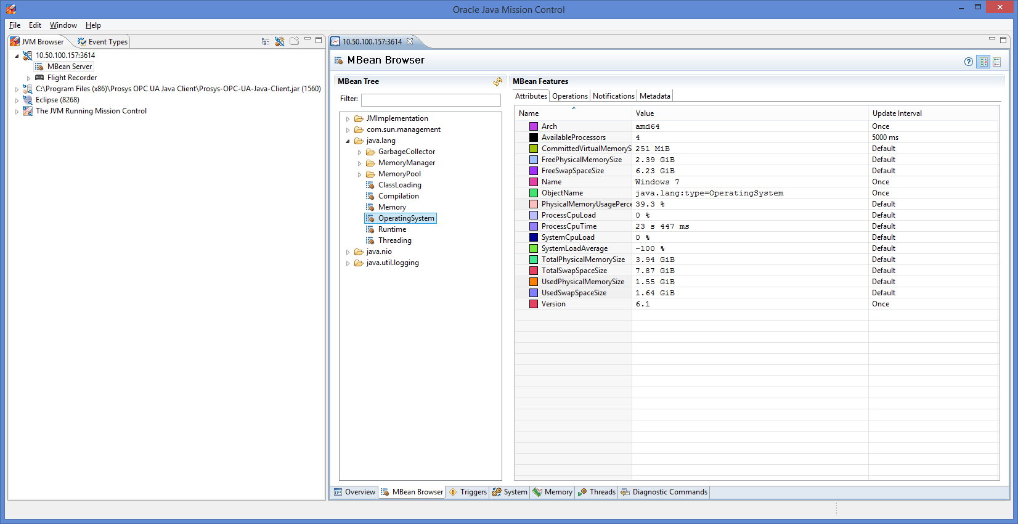The image size is (1018, 524).
Task: Click The JVM Running Mission Control icon
Action: 28,111
